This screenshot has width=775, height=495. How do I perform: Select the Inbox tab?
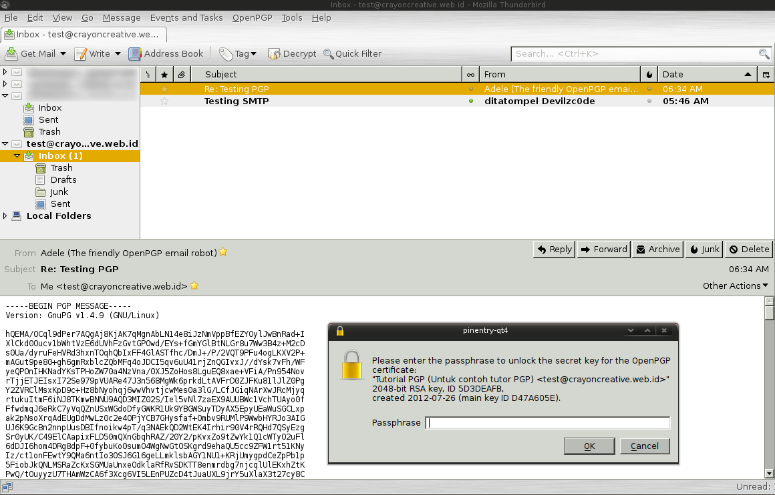click(x=84, y=35)
